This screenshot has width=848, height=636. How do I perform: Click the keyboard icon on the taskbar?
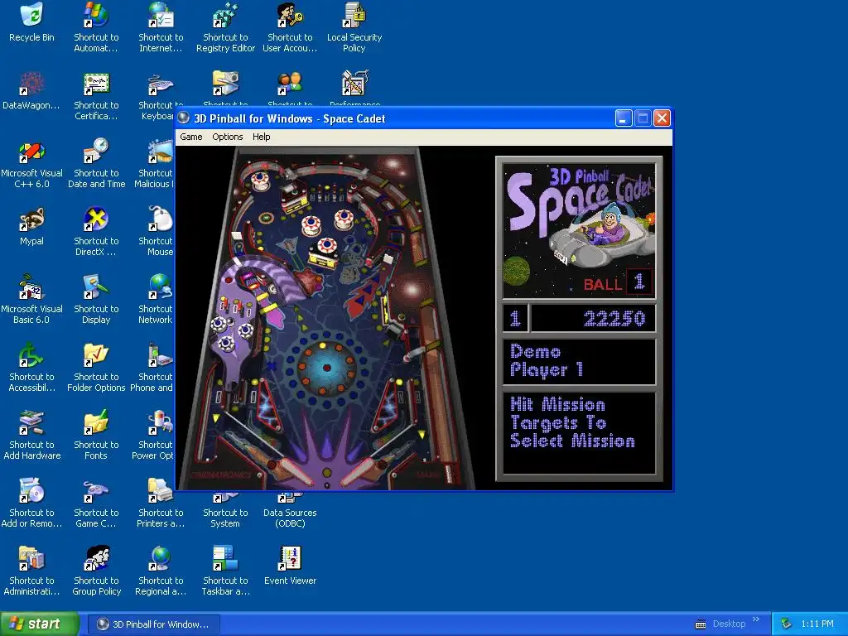[701, 624]
